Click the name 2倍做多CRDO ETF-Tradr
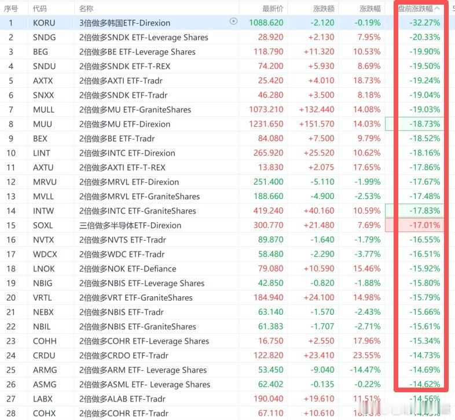This screenshot has height=420, width=455. (x=124, y=356)
